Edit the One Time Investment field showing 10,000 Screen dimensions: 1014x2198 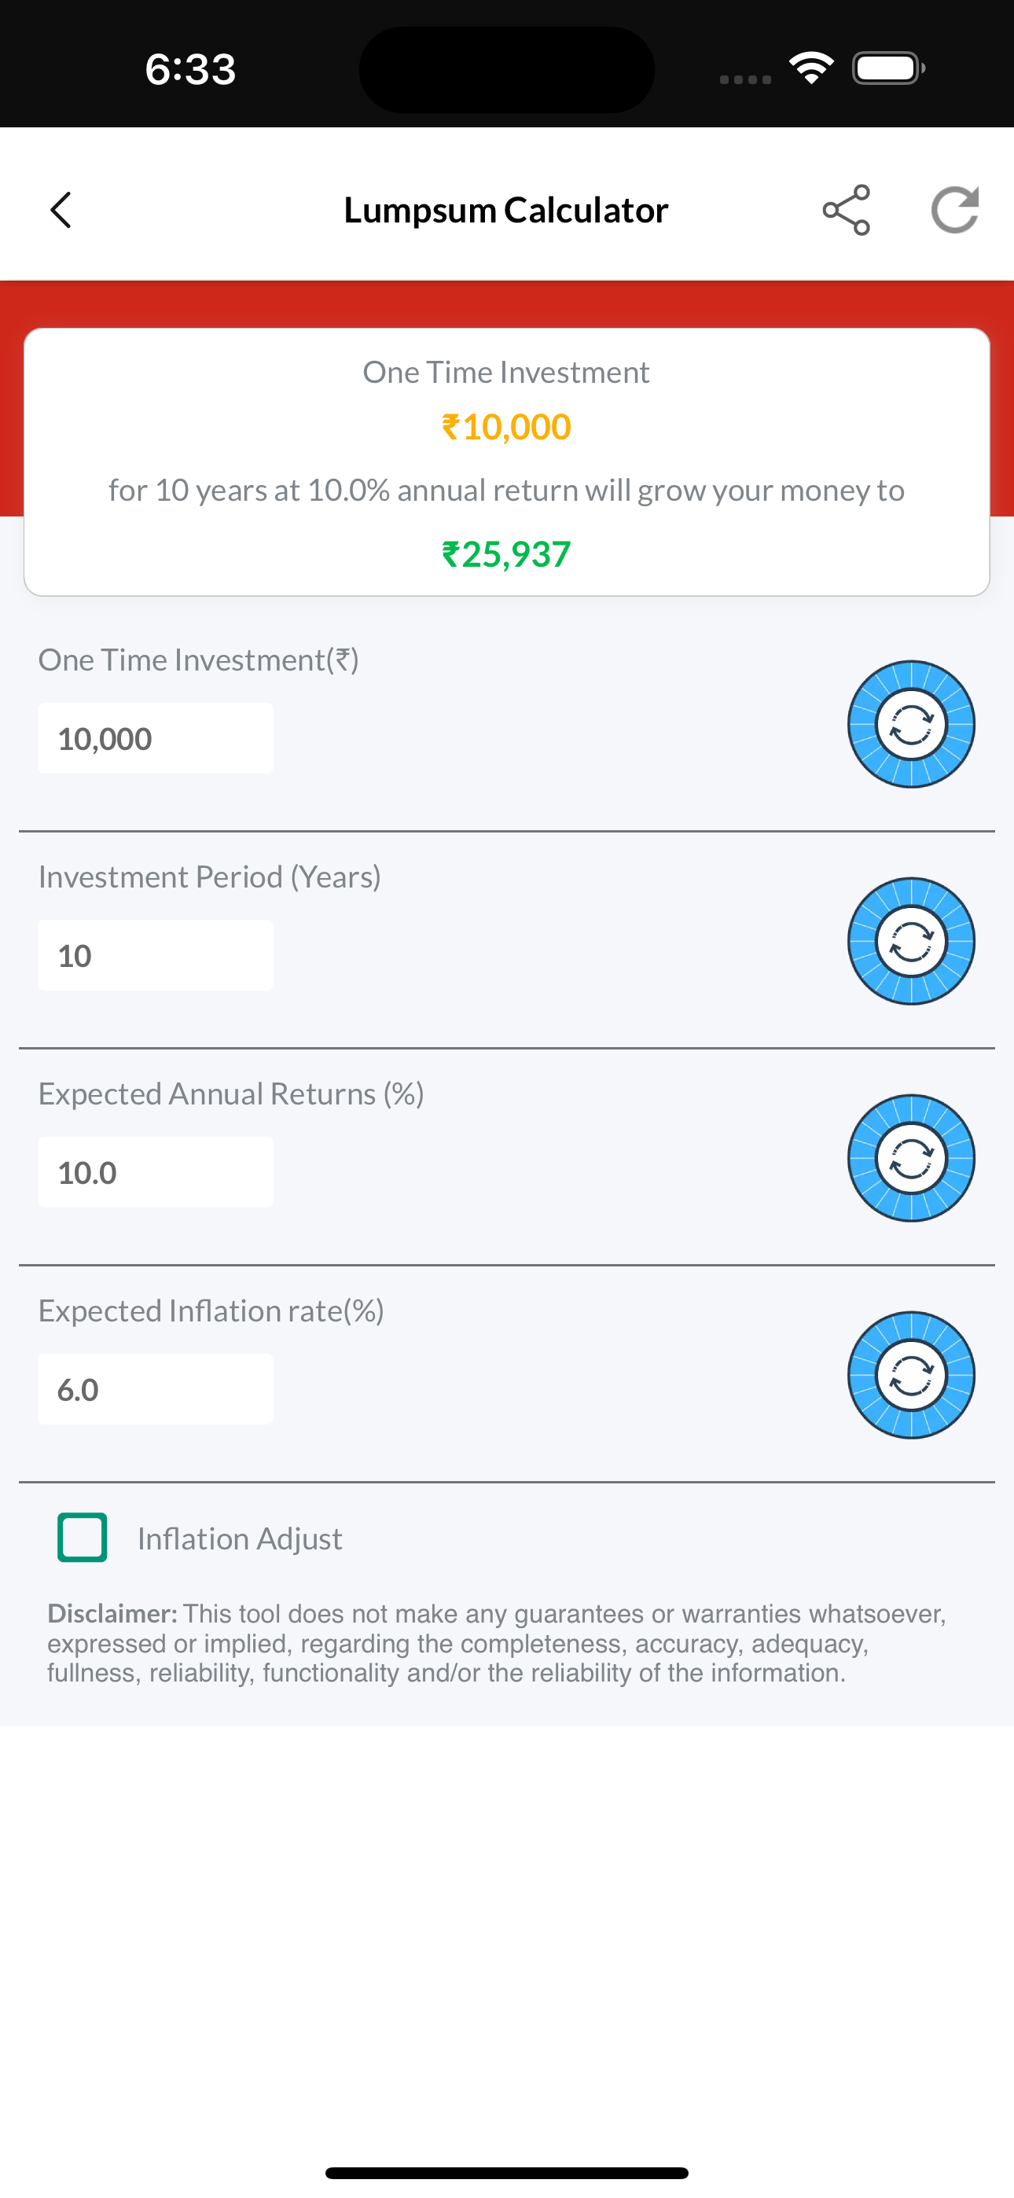pyautogui.click(x=156, y=738)
